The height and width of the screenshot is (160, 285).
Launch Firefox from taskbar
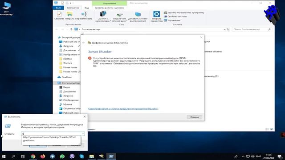point(43,156)
